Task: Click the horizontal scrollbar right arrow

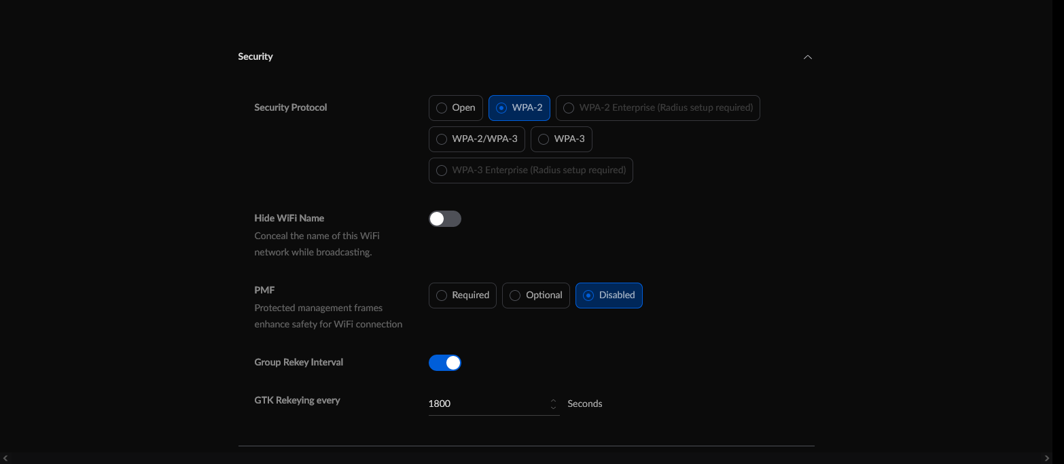Action: click(x=1047, y=459)
